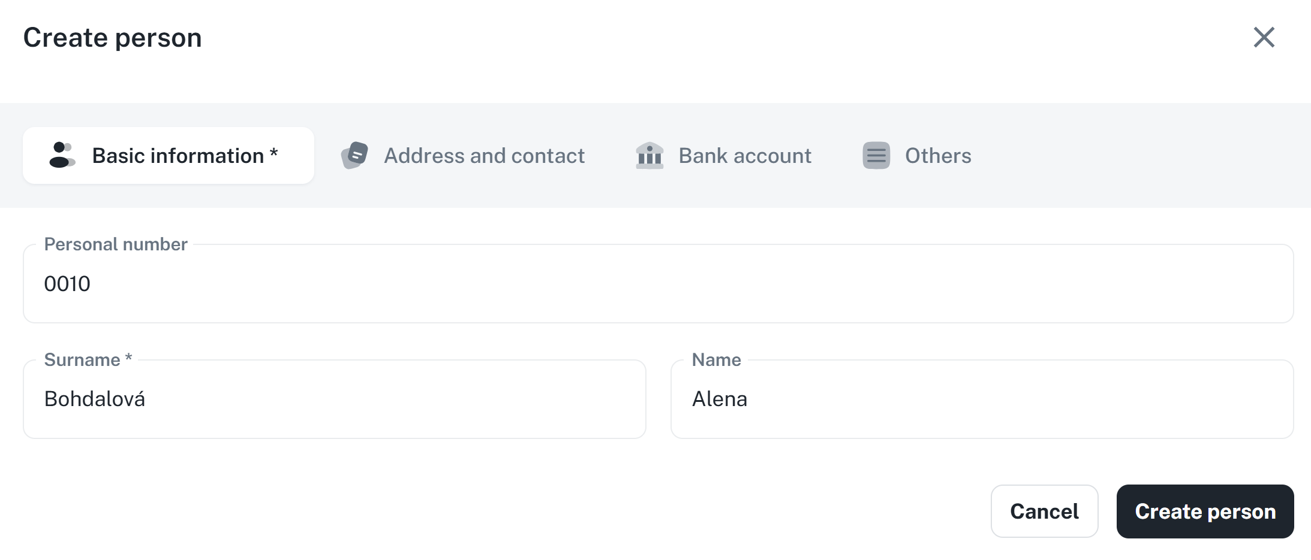
Task: Click the asterisk on Basic information tab
Action: click(x=273, y=153)
